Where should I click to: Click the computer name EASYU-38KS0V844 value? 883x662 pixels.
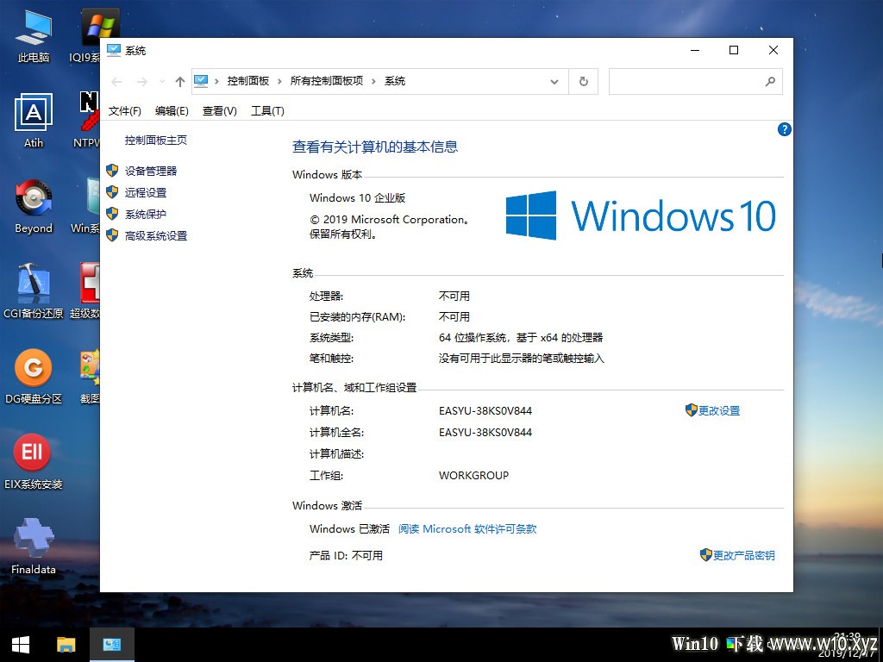tap(485, 411)
